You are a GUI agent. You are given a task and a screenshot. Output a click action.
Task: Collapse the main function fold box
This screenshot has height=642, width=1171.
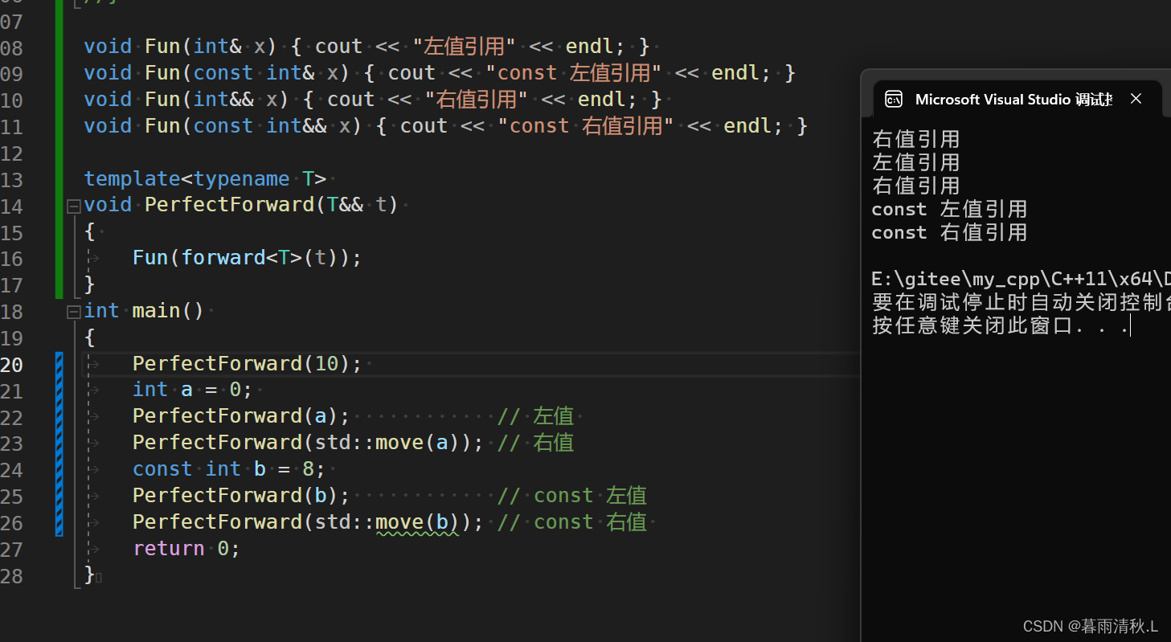tap(74, 312)
